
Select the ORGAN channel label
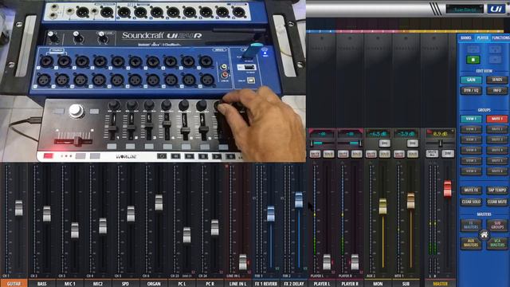[154, 284]
